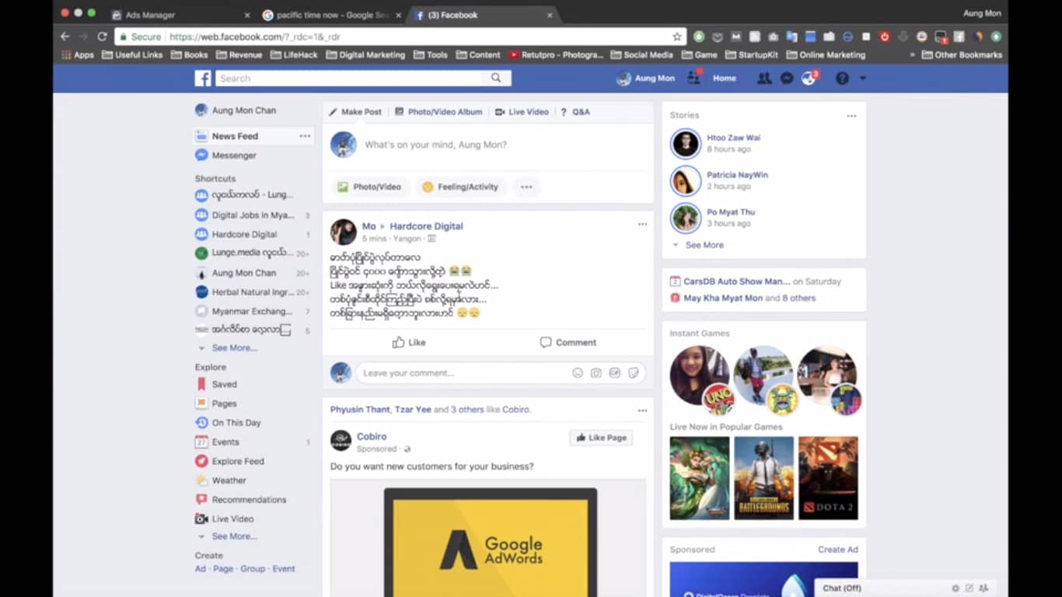This screenshot has width=1062, height=597.
Task: Expand See More under Shortcuts
Action: point(234,348)
